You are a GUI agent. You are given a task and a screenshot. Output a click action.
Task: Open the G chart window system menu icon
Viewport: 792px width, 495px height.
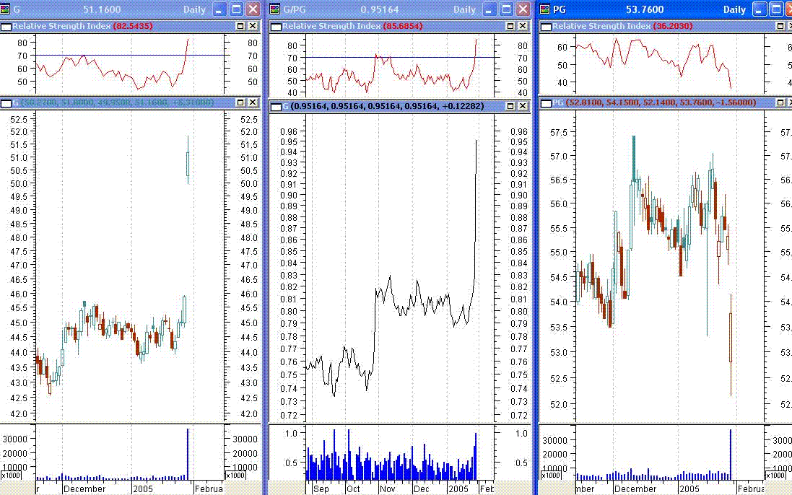[x=6, y=9]
